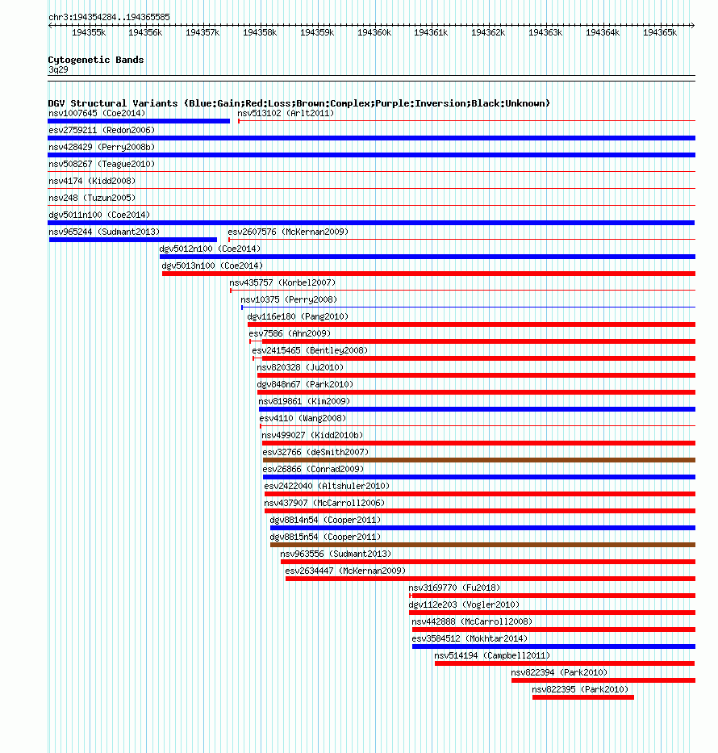Click the nsv248 (Tuzun2005) label

click(92, 198)
